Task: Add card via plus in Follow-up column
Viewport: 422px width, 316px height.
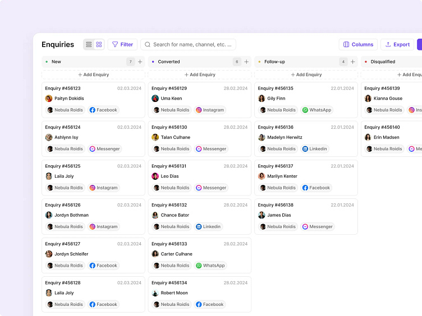Action: tap(352, 62)
